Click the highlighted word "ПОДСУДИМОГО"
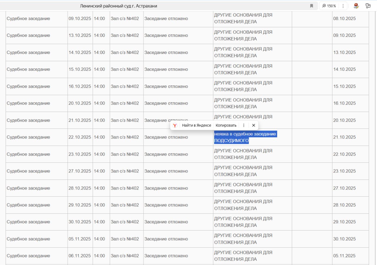This screenshot has height=265, width=377. pos(231,141)
